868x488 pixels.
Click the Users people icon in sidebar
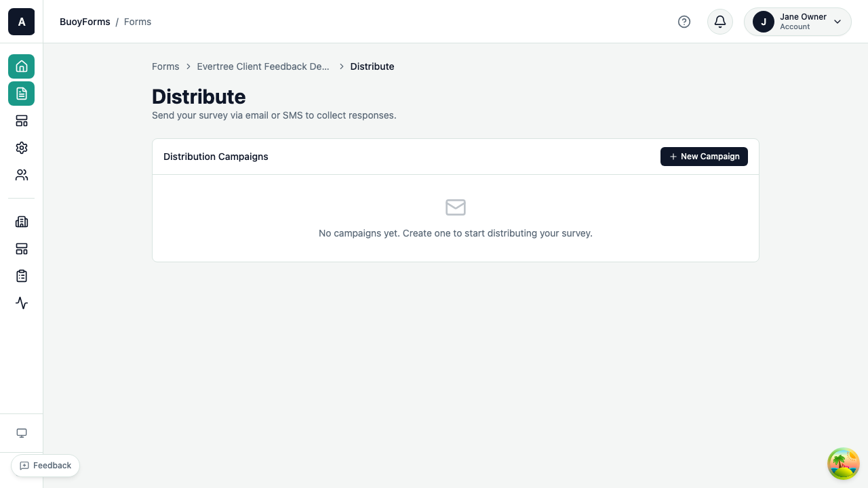tap(21, 175)
